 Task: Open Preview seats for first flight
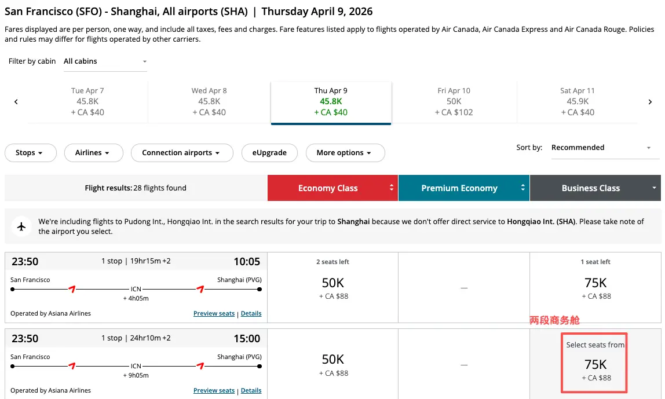coord(214,313)
